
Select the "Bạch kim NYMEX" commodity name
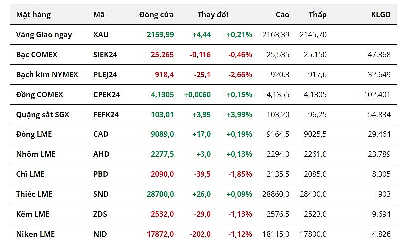coord(47,75)
